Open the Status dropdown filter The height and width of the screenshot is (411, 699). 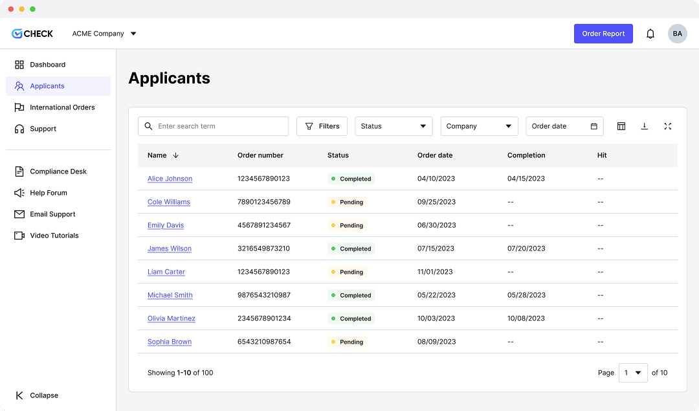[x=394, y=126]
